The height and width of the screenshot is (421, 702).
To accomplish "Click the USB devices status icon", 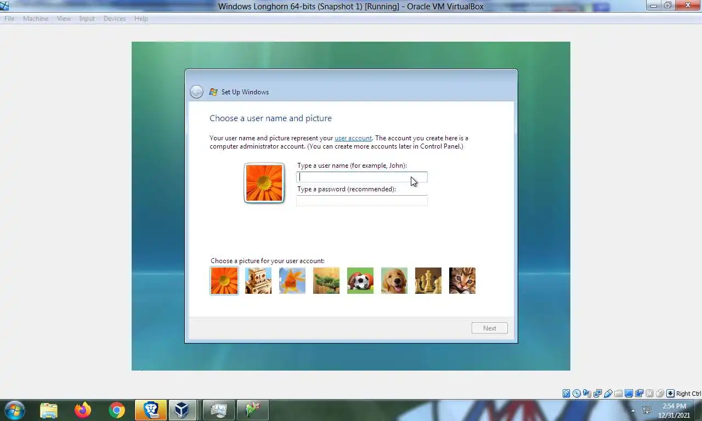I will point(608,394).
